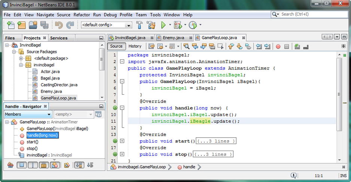This screenshot has height=182, width=351.
Task: Expand the default package node
Action: [x=21, y=59]
